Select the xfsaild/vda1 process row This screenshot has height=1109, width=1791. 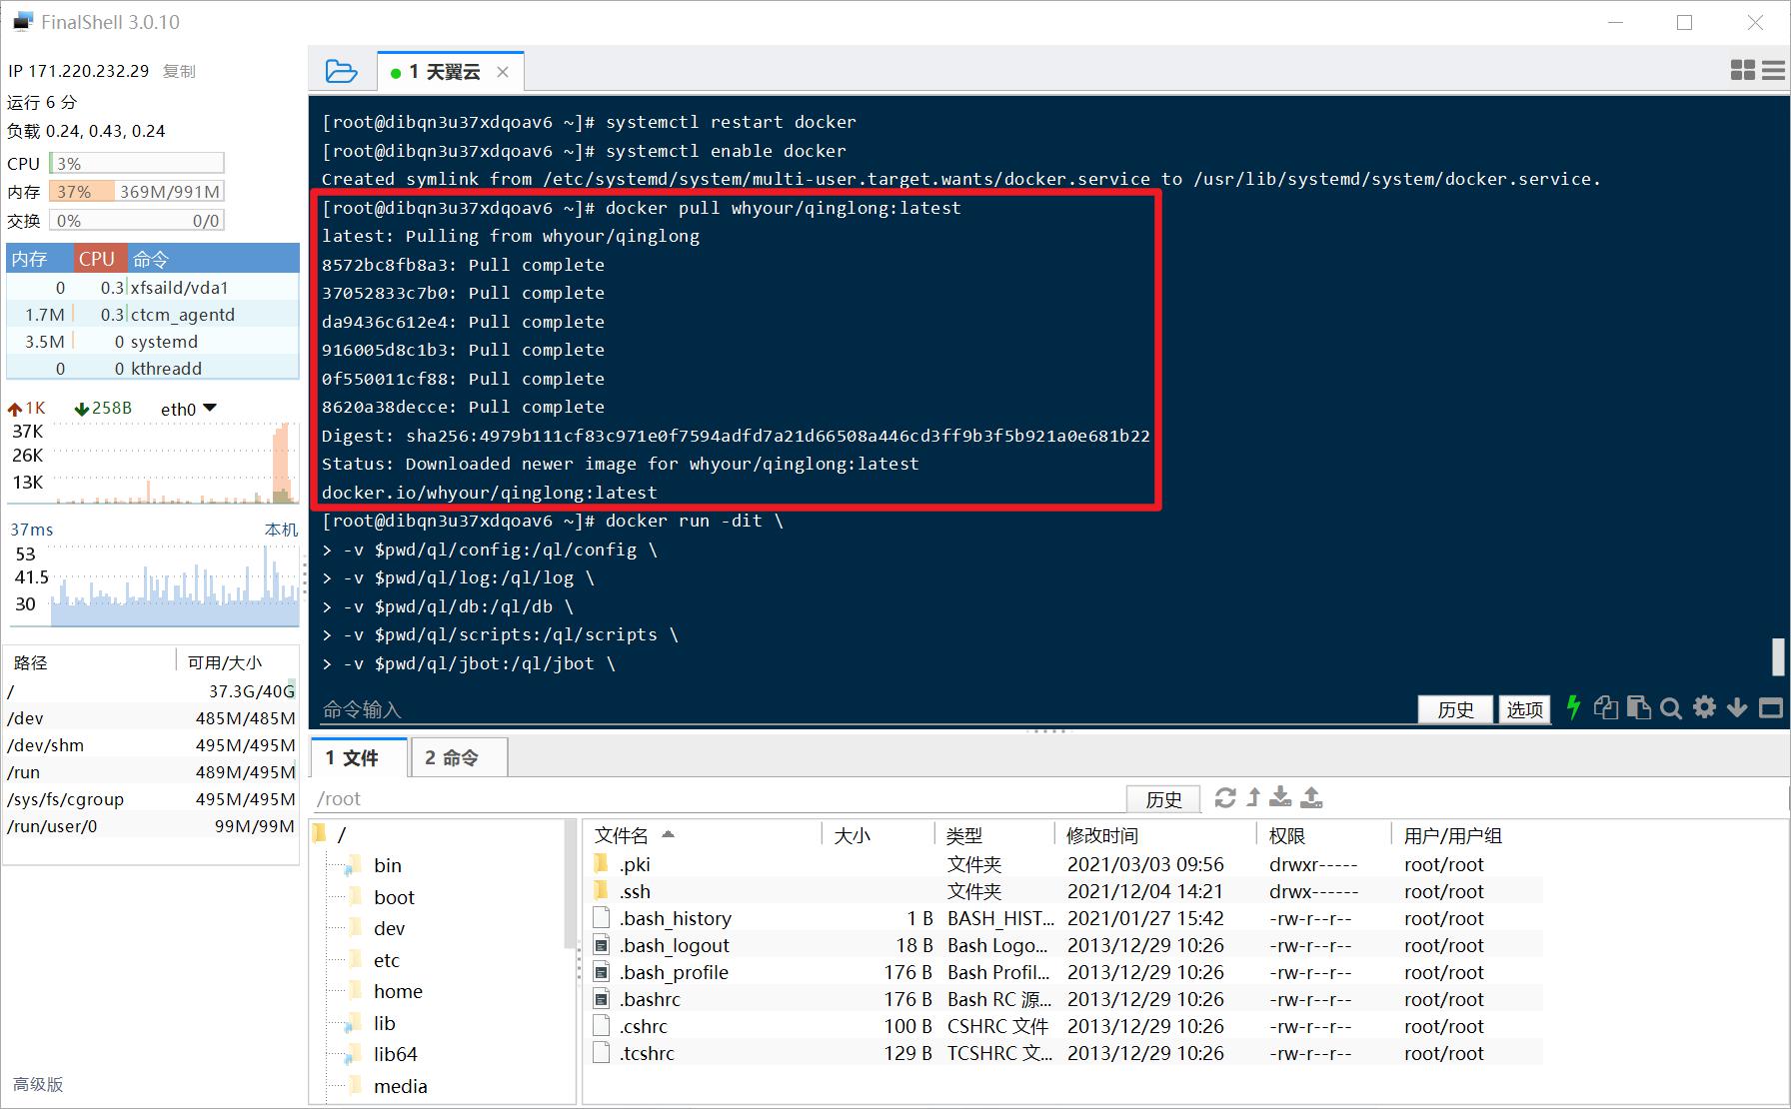153,287
